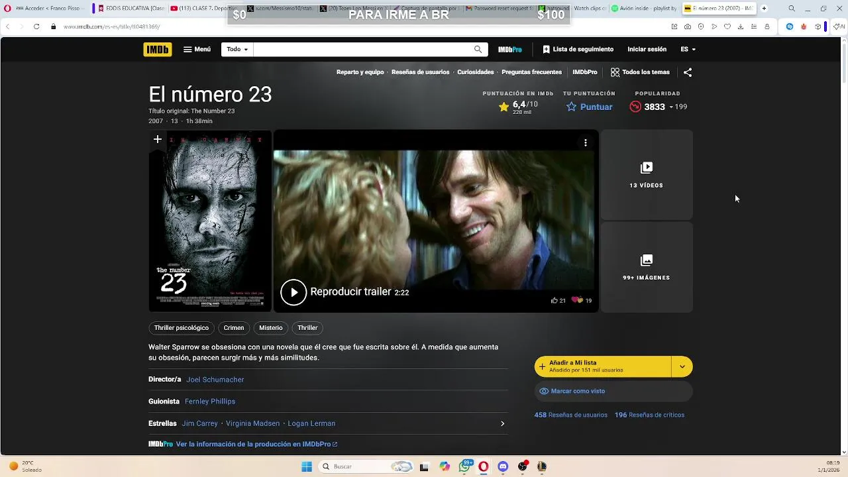This screenshot has height=477, width=848.
Task: Click the browser bookmark heart icon
Action: coord(727,26)
